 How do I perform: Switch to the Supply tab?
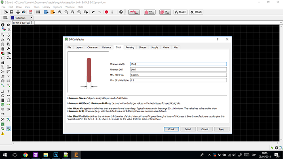154,47
